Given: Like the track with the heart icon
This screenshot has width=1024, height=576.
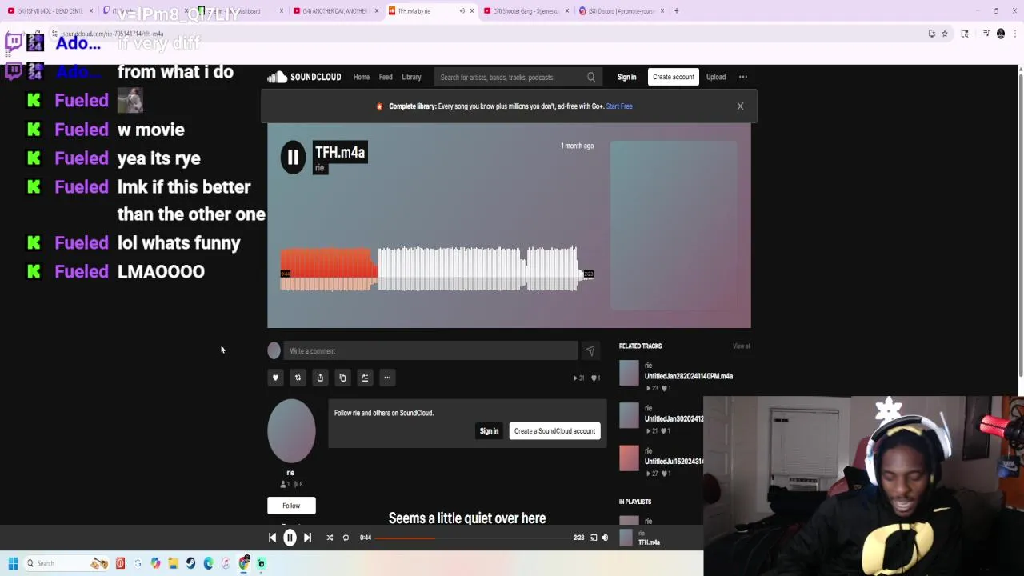Looking at the screenshot, I should [x=275, y=378].
